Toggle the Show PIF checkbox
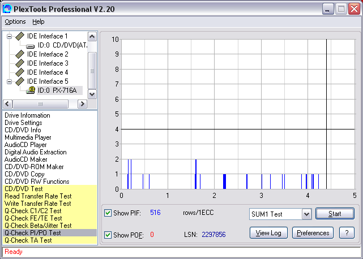363x259 pixels. point(108,213)
